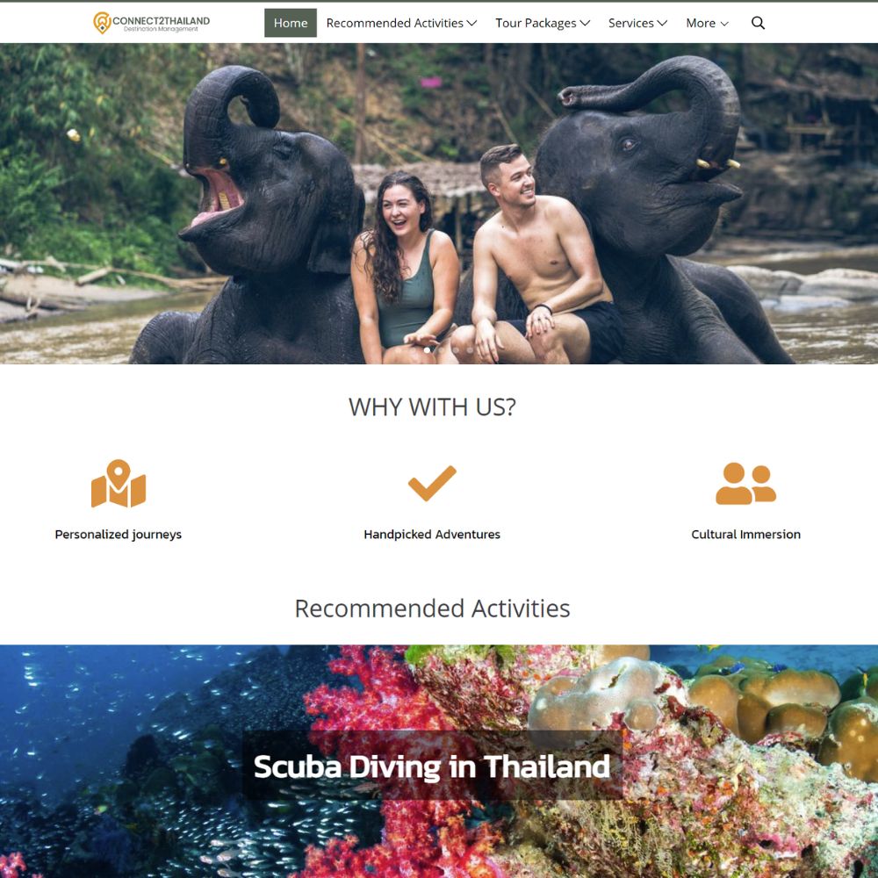This screenshot has width=878, height=878.
Task: Expand the Recommended Activities dropdown
Action: point(401,23)
